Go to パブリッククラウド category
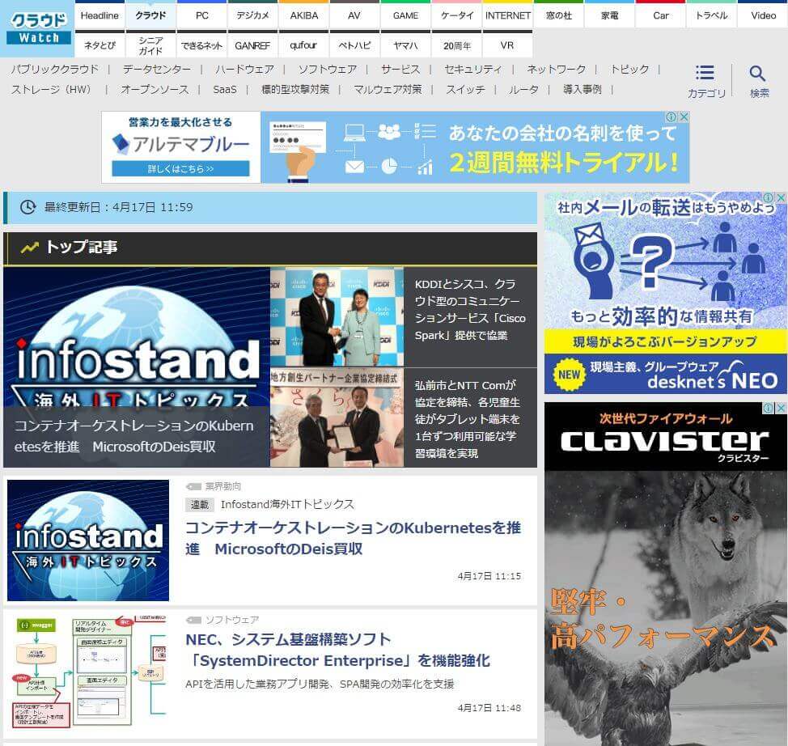 pyautogui.click(x=55, y=69)
